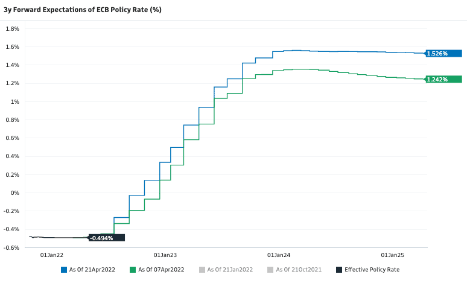467x283 pixels.
Task: Toggle the 'As Of 07Apr2022' series label
Action: 161,270
